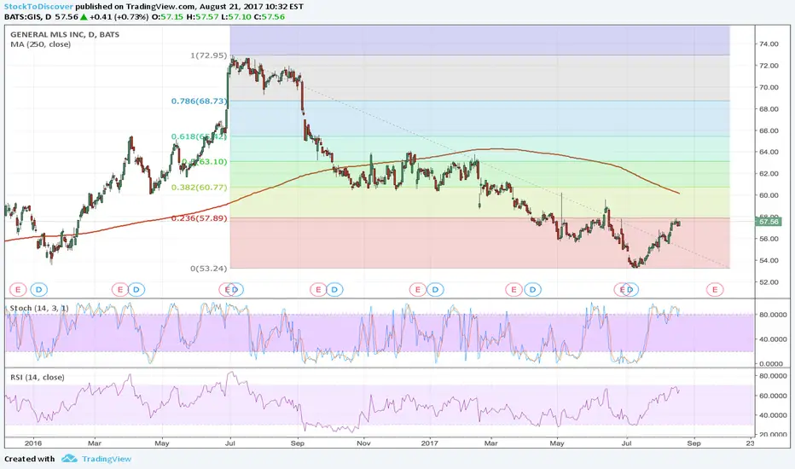This screenshot has height=469, width=795.
Task: Select dividend D marker just before May 2016
Action: pyautogui.click(x=136, y=290)
